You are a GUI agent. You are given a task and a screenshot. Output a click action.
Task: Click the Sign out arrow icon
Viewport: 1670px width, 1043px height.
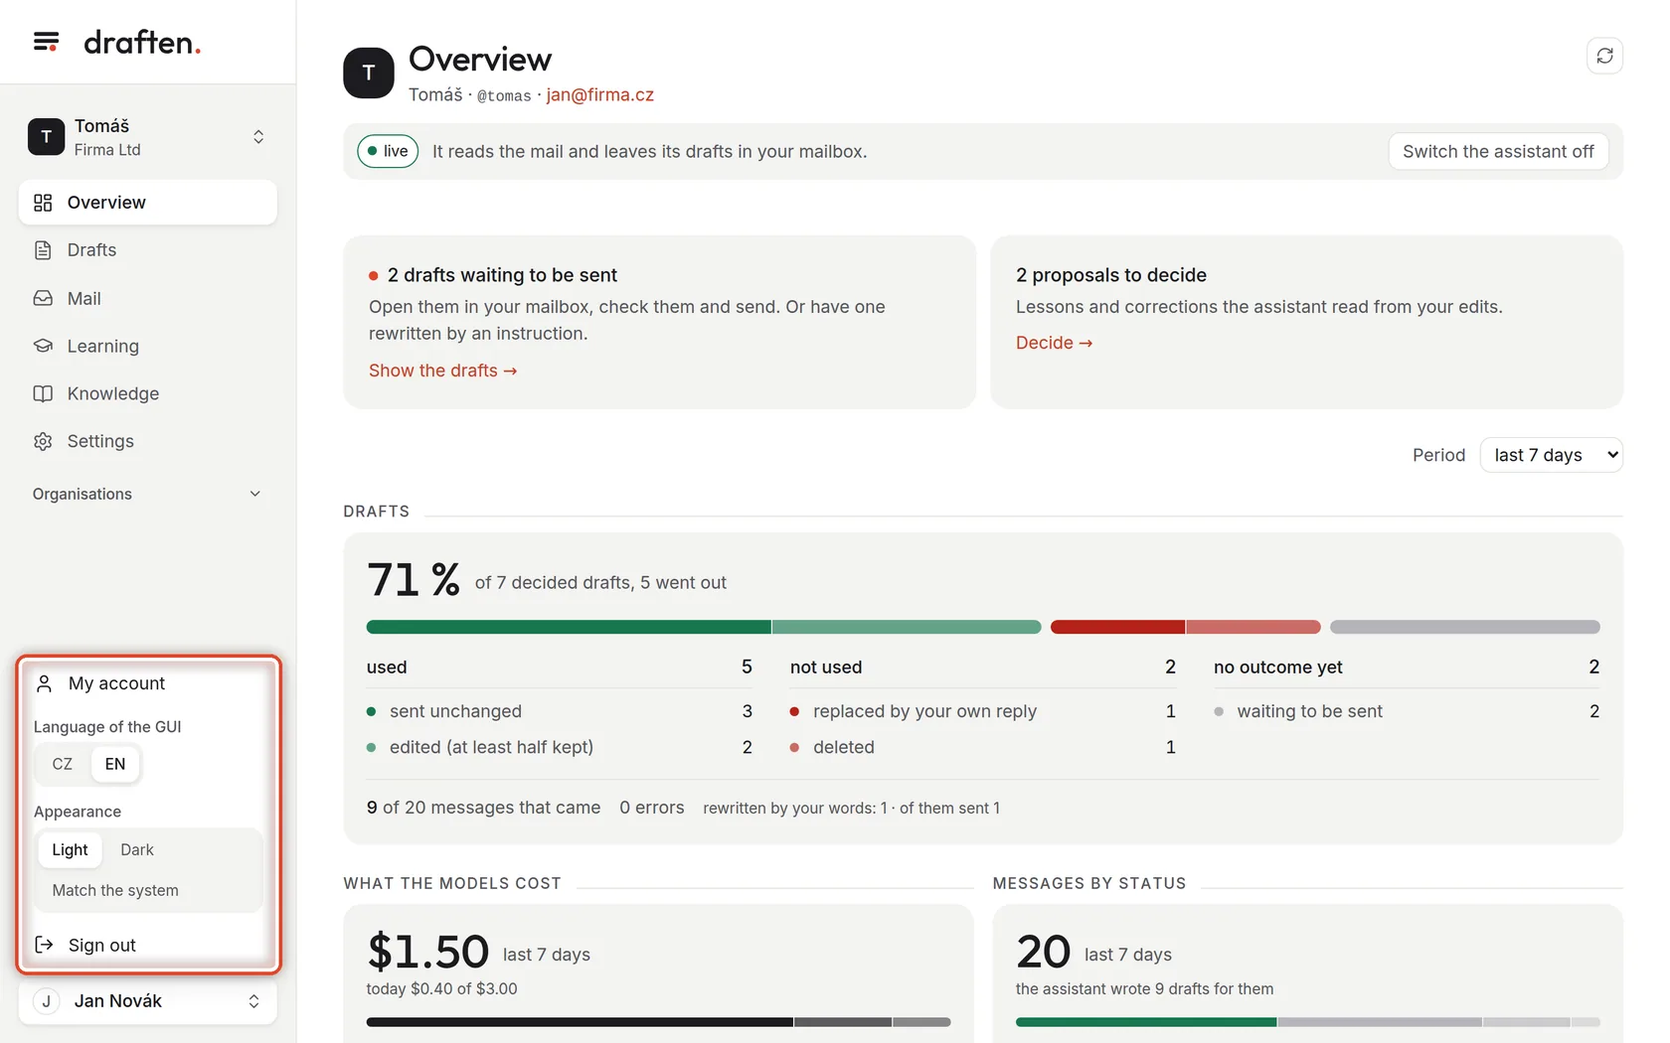pos(44,945)
